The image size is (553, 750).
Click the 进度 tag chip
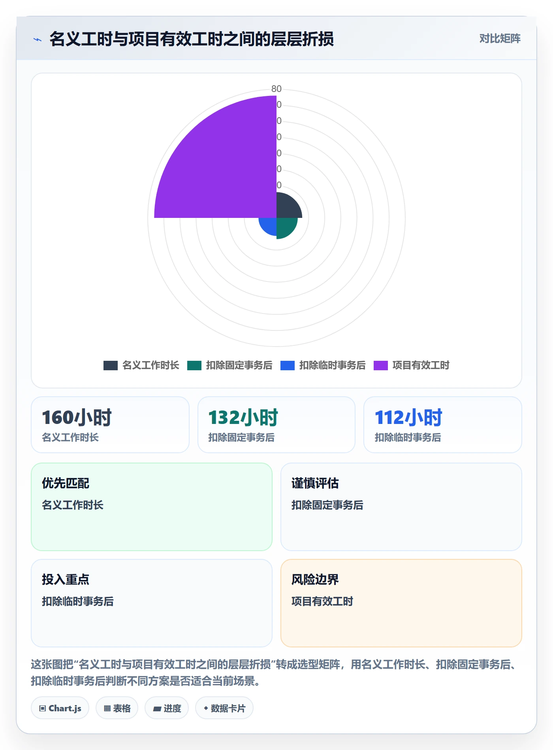pos(167,708)
